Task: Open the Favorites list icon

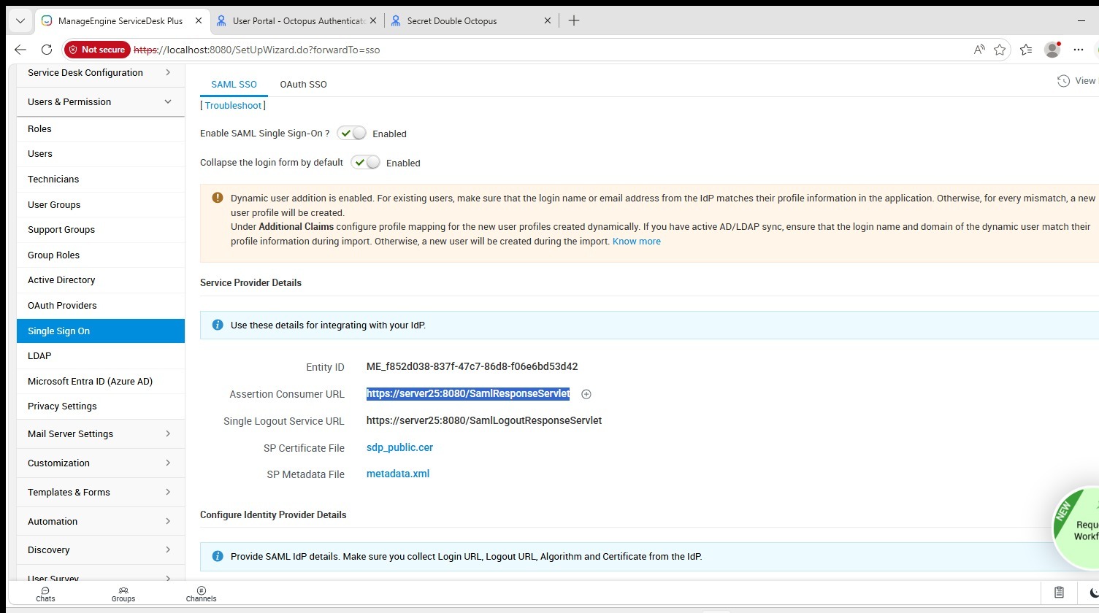Action: pos(1026,50)
